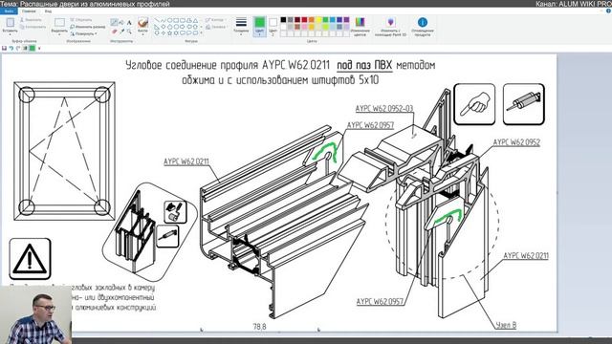Image resolution: width=612 pixels, height=344 pixels.
Task: Click the hand pointing icon on drawing
Action: tap(474, 104)
